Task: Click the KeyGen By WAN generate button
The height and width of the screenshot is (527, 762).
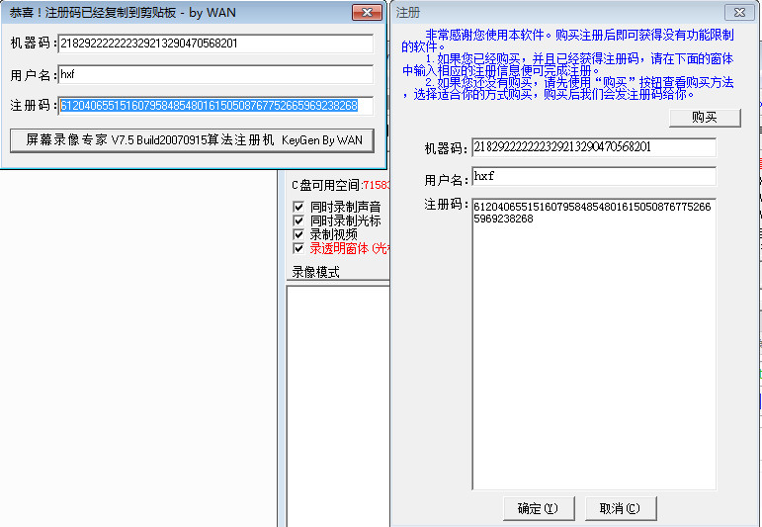Action: [x=193, y=140]
